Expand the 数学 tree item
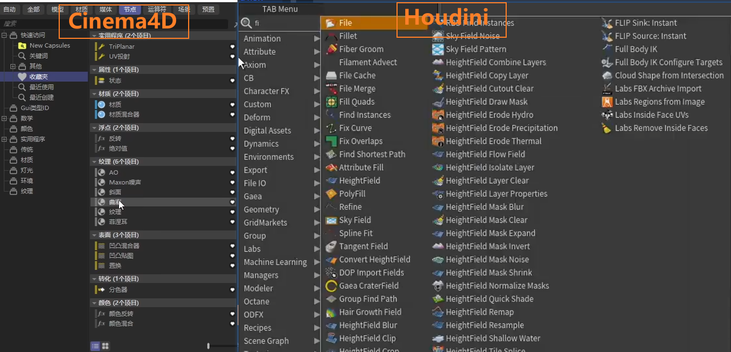The height and width of the screenshot is (352, 731). [4, 118]
